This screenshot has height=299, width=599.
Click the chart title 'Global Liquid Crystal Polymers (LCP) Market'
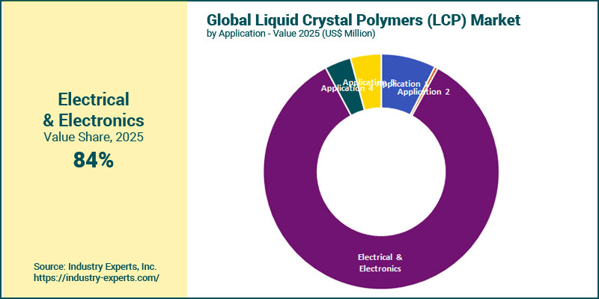point(363,20)
